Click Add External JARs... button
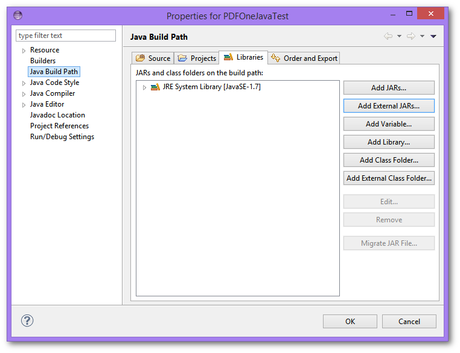 click(389, 105)
